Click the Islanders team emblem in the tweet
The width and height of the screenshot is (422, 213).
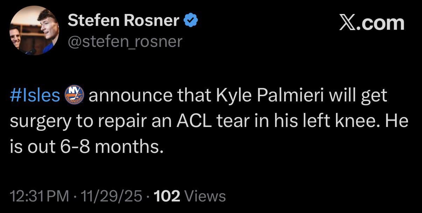(x=74, y=95)
